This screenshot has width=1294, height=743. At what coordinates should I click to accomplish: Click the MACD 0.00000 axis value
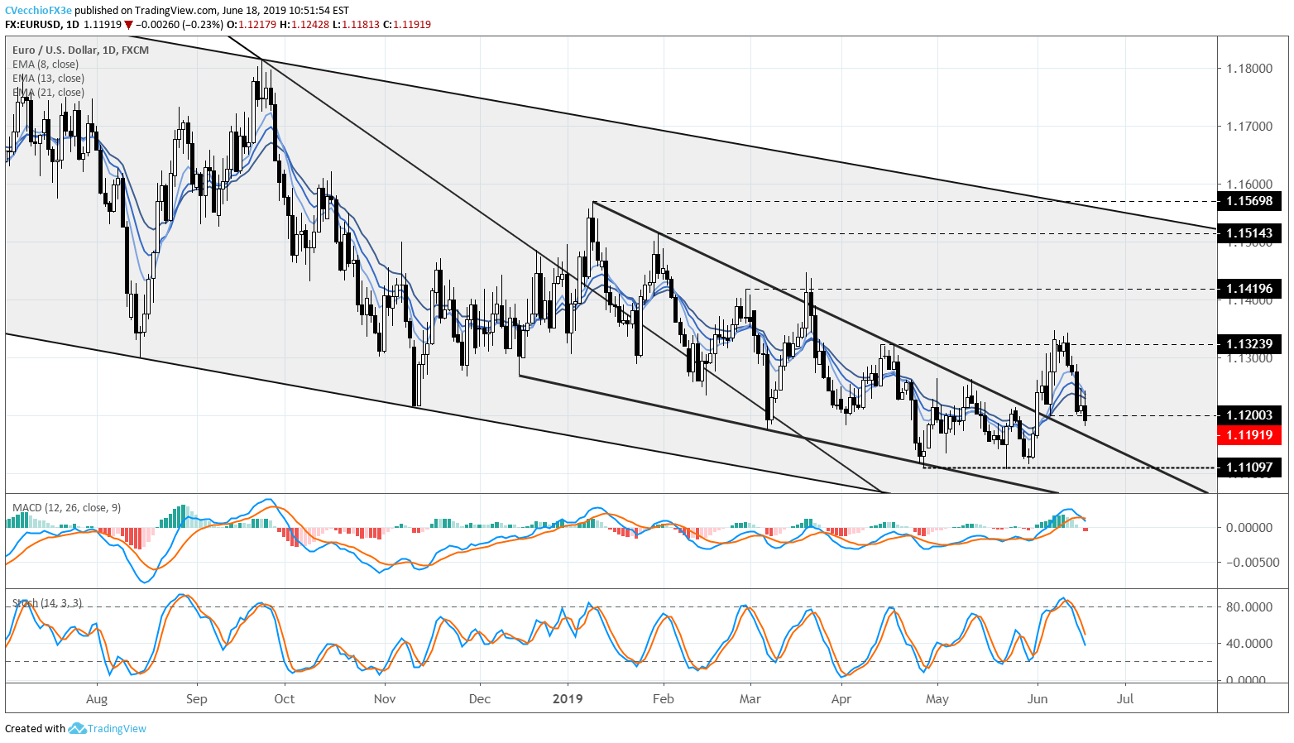[1249, 527]
